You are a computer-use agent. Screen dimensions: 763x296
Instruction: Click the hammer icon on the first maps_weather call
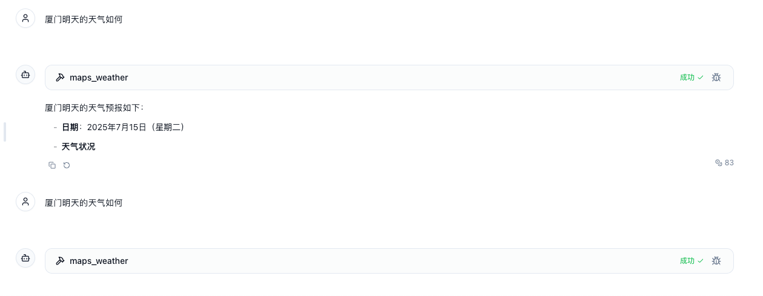60,77
